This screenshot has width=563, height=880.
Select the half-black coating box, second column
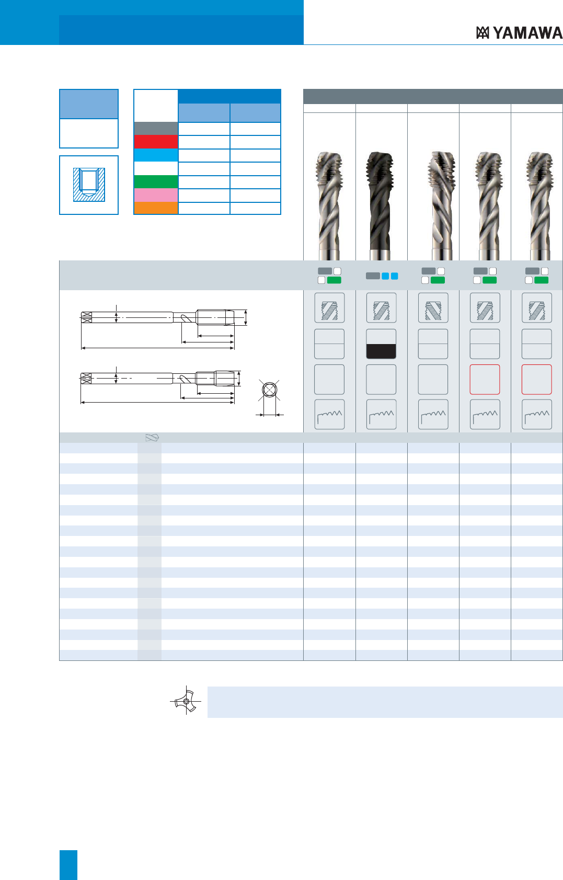pyautogui.click(x=381, y=344)
